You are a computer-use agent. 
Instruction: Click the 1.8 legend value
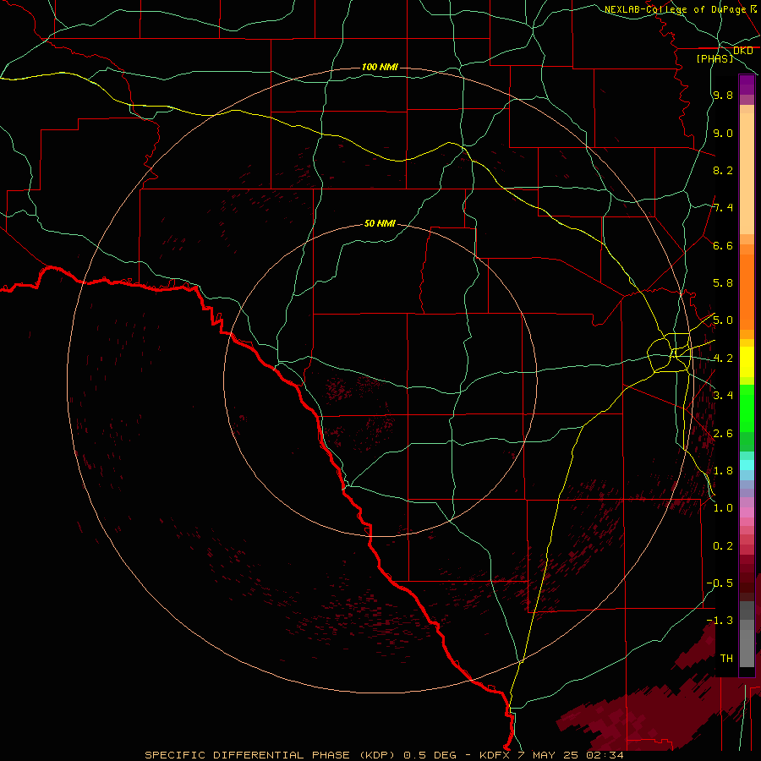tap(723, 471)
